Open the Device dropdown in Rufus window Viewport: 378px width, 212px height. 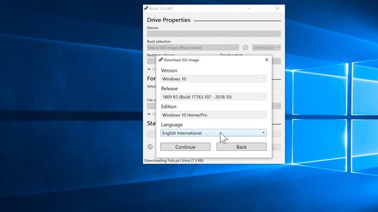[x=214, y=34]
